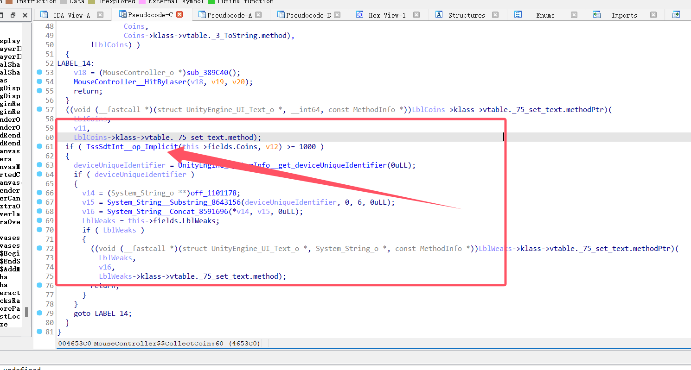The image size is (691, 370).
Task: Click the Pseudocode-C tab icon
Action: tap(123, 14)
